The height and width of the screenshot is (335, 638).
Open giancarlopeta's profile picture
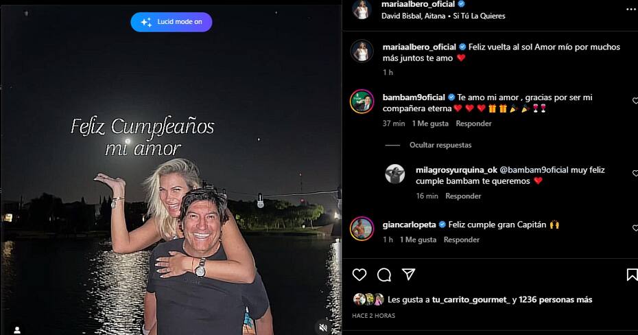362,229
